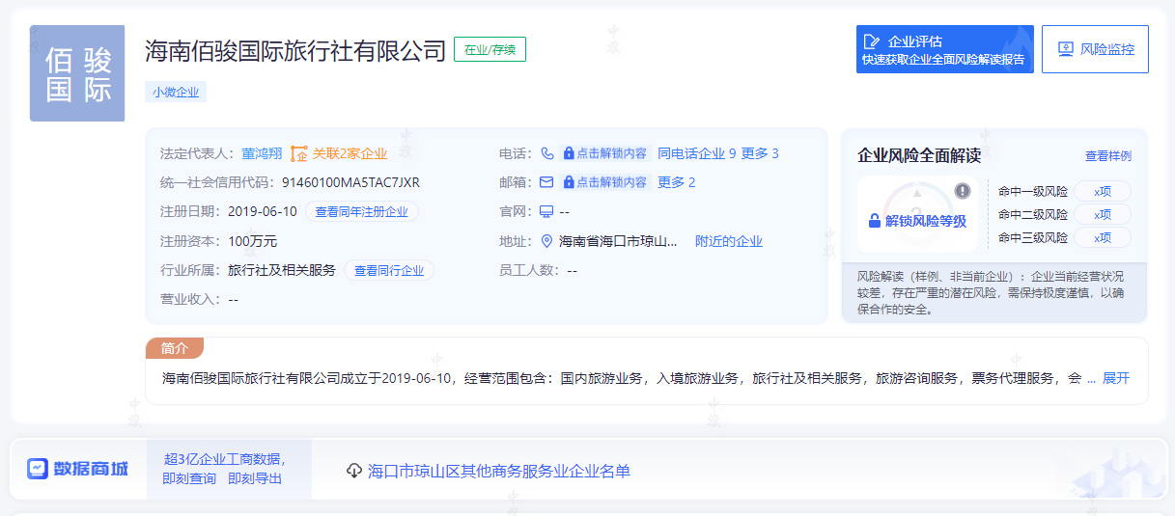Click the phone icon next to 电话
Viewport: 1175px width, 516px height.
(x=547, y=153)
